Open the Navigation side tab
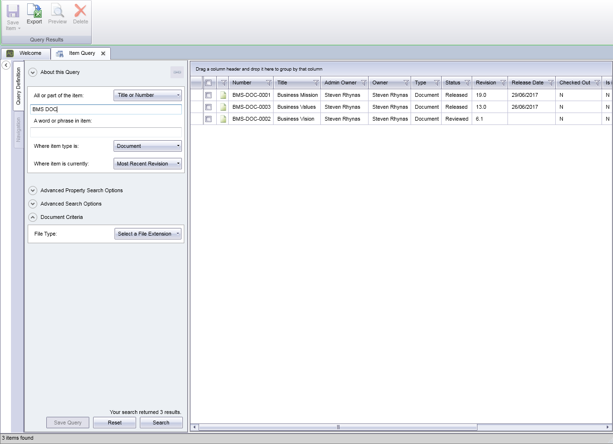 [x=19, y=130]
